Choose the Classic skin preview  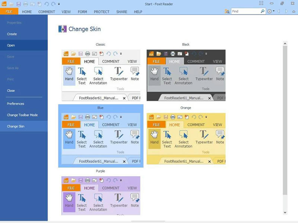click(101, 75)
